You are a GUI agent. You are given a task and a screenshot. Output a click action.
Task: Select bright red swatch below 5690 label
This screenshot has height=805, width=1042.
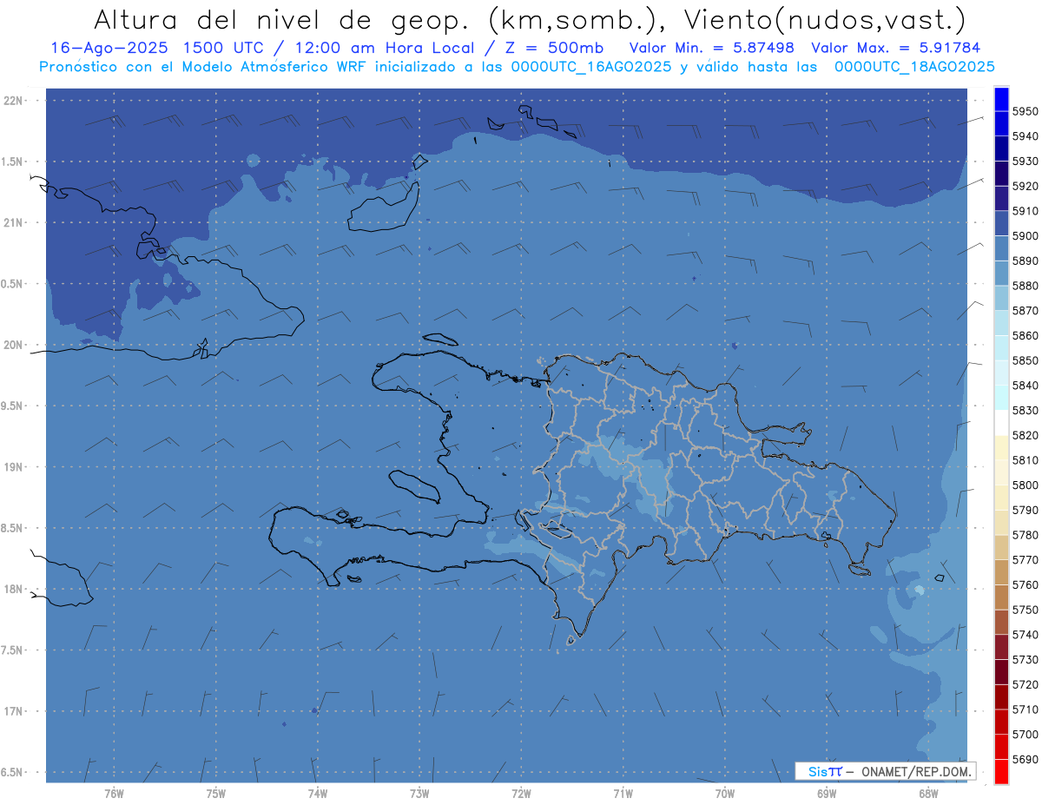tap(1001, 771)
